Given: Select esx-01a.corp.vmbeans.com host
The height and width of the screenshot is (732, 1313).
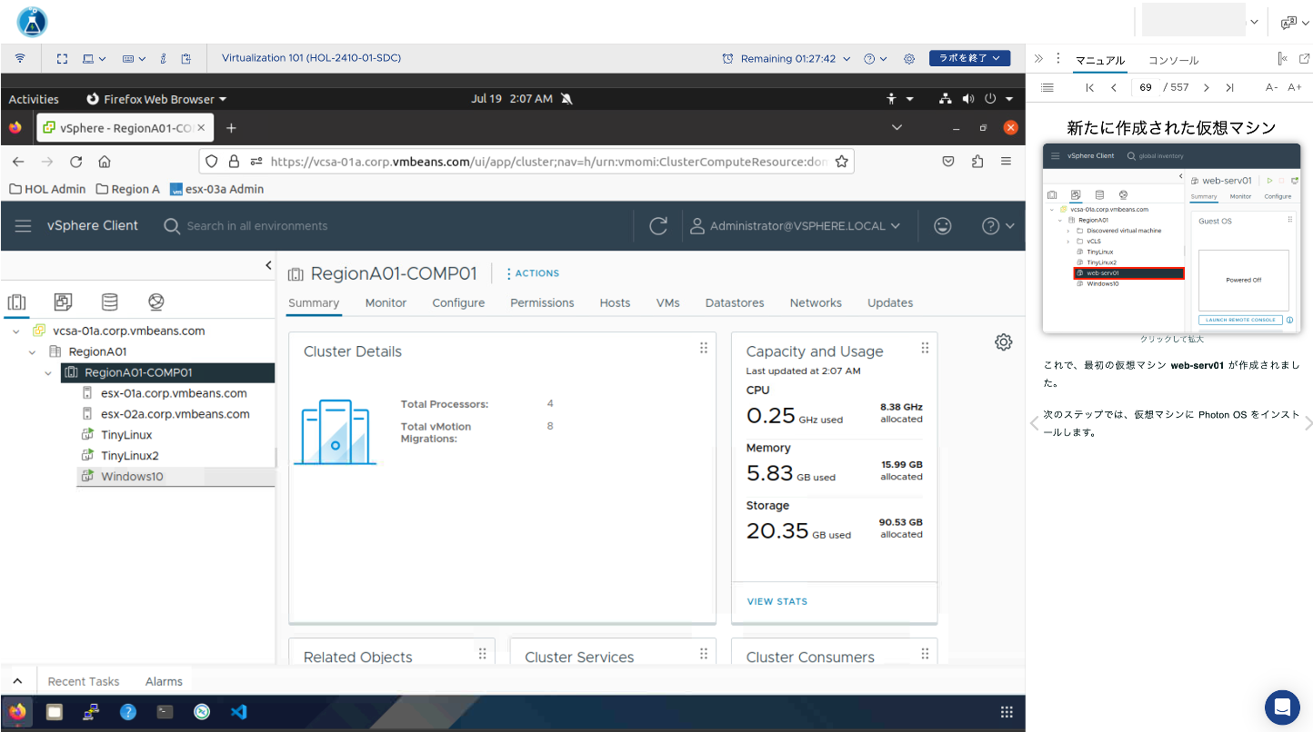Looking at the screenshot, I should pos(175,393).
